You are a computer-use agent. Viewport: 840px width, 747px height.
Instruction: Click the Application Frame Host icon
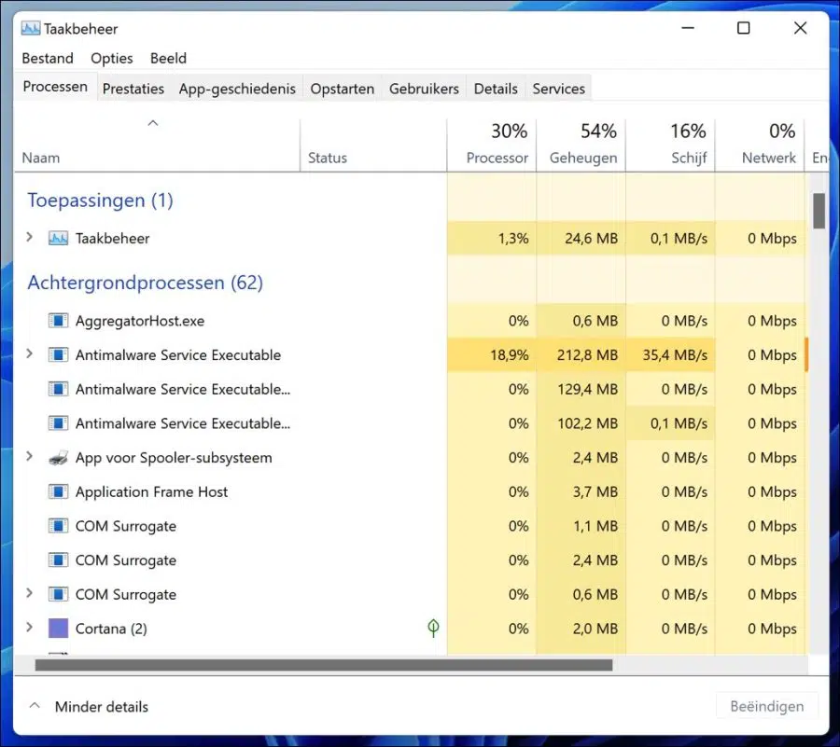tap(58, 491)
